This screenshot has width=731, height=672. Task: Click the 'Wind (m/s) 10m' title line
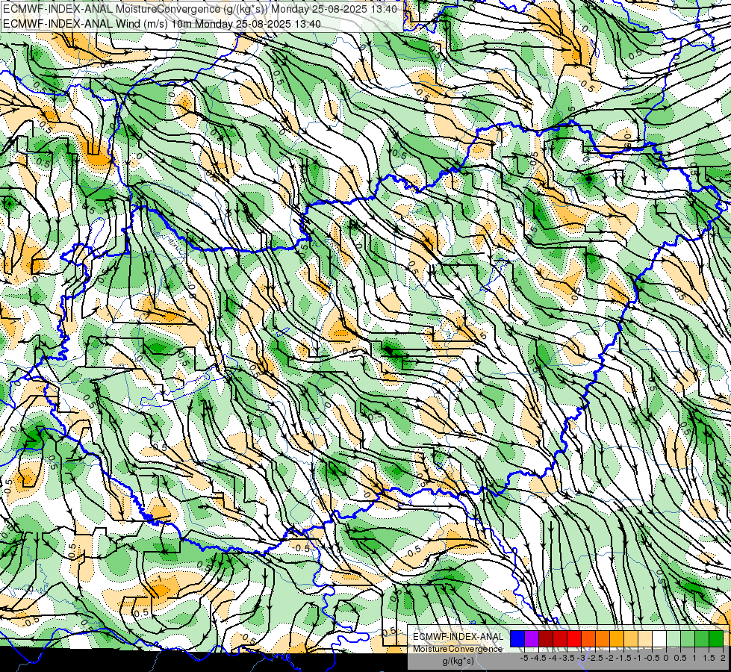[162, 23]
